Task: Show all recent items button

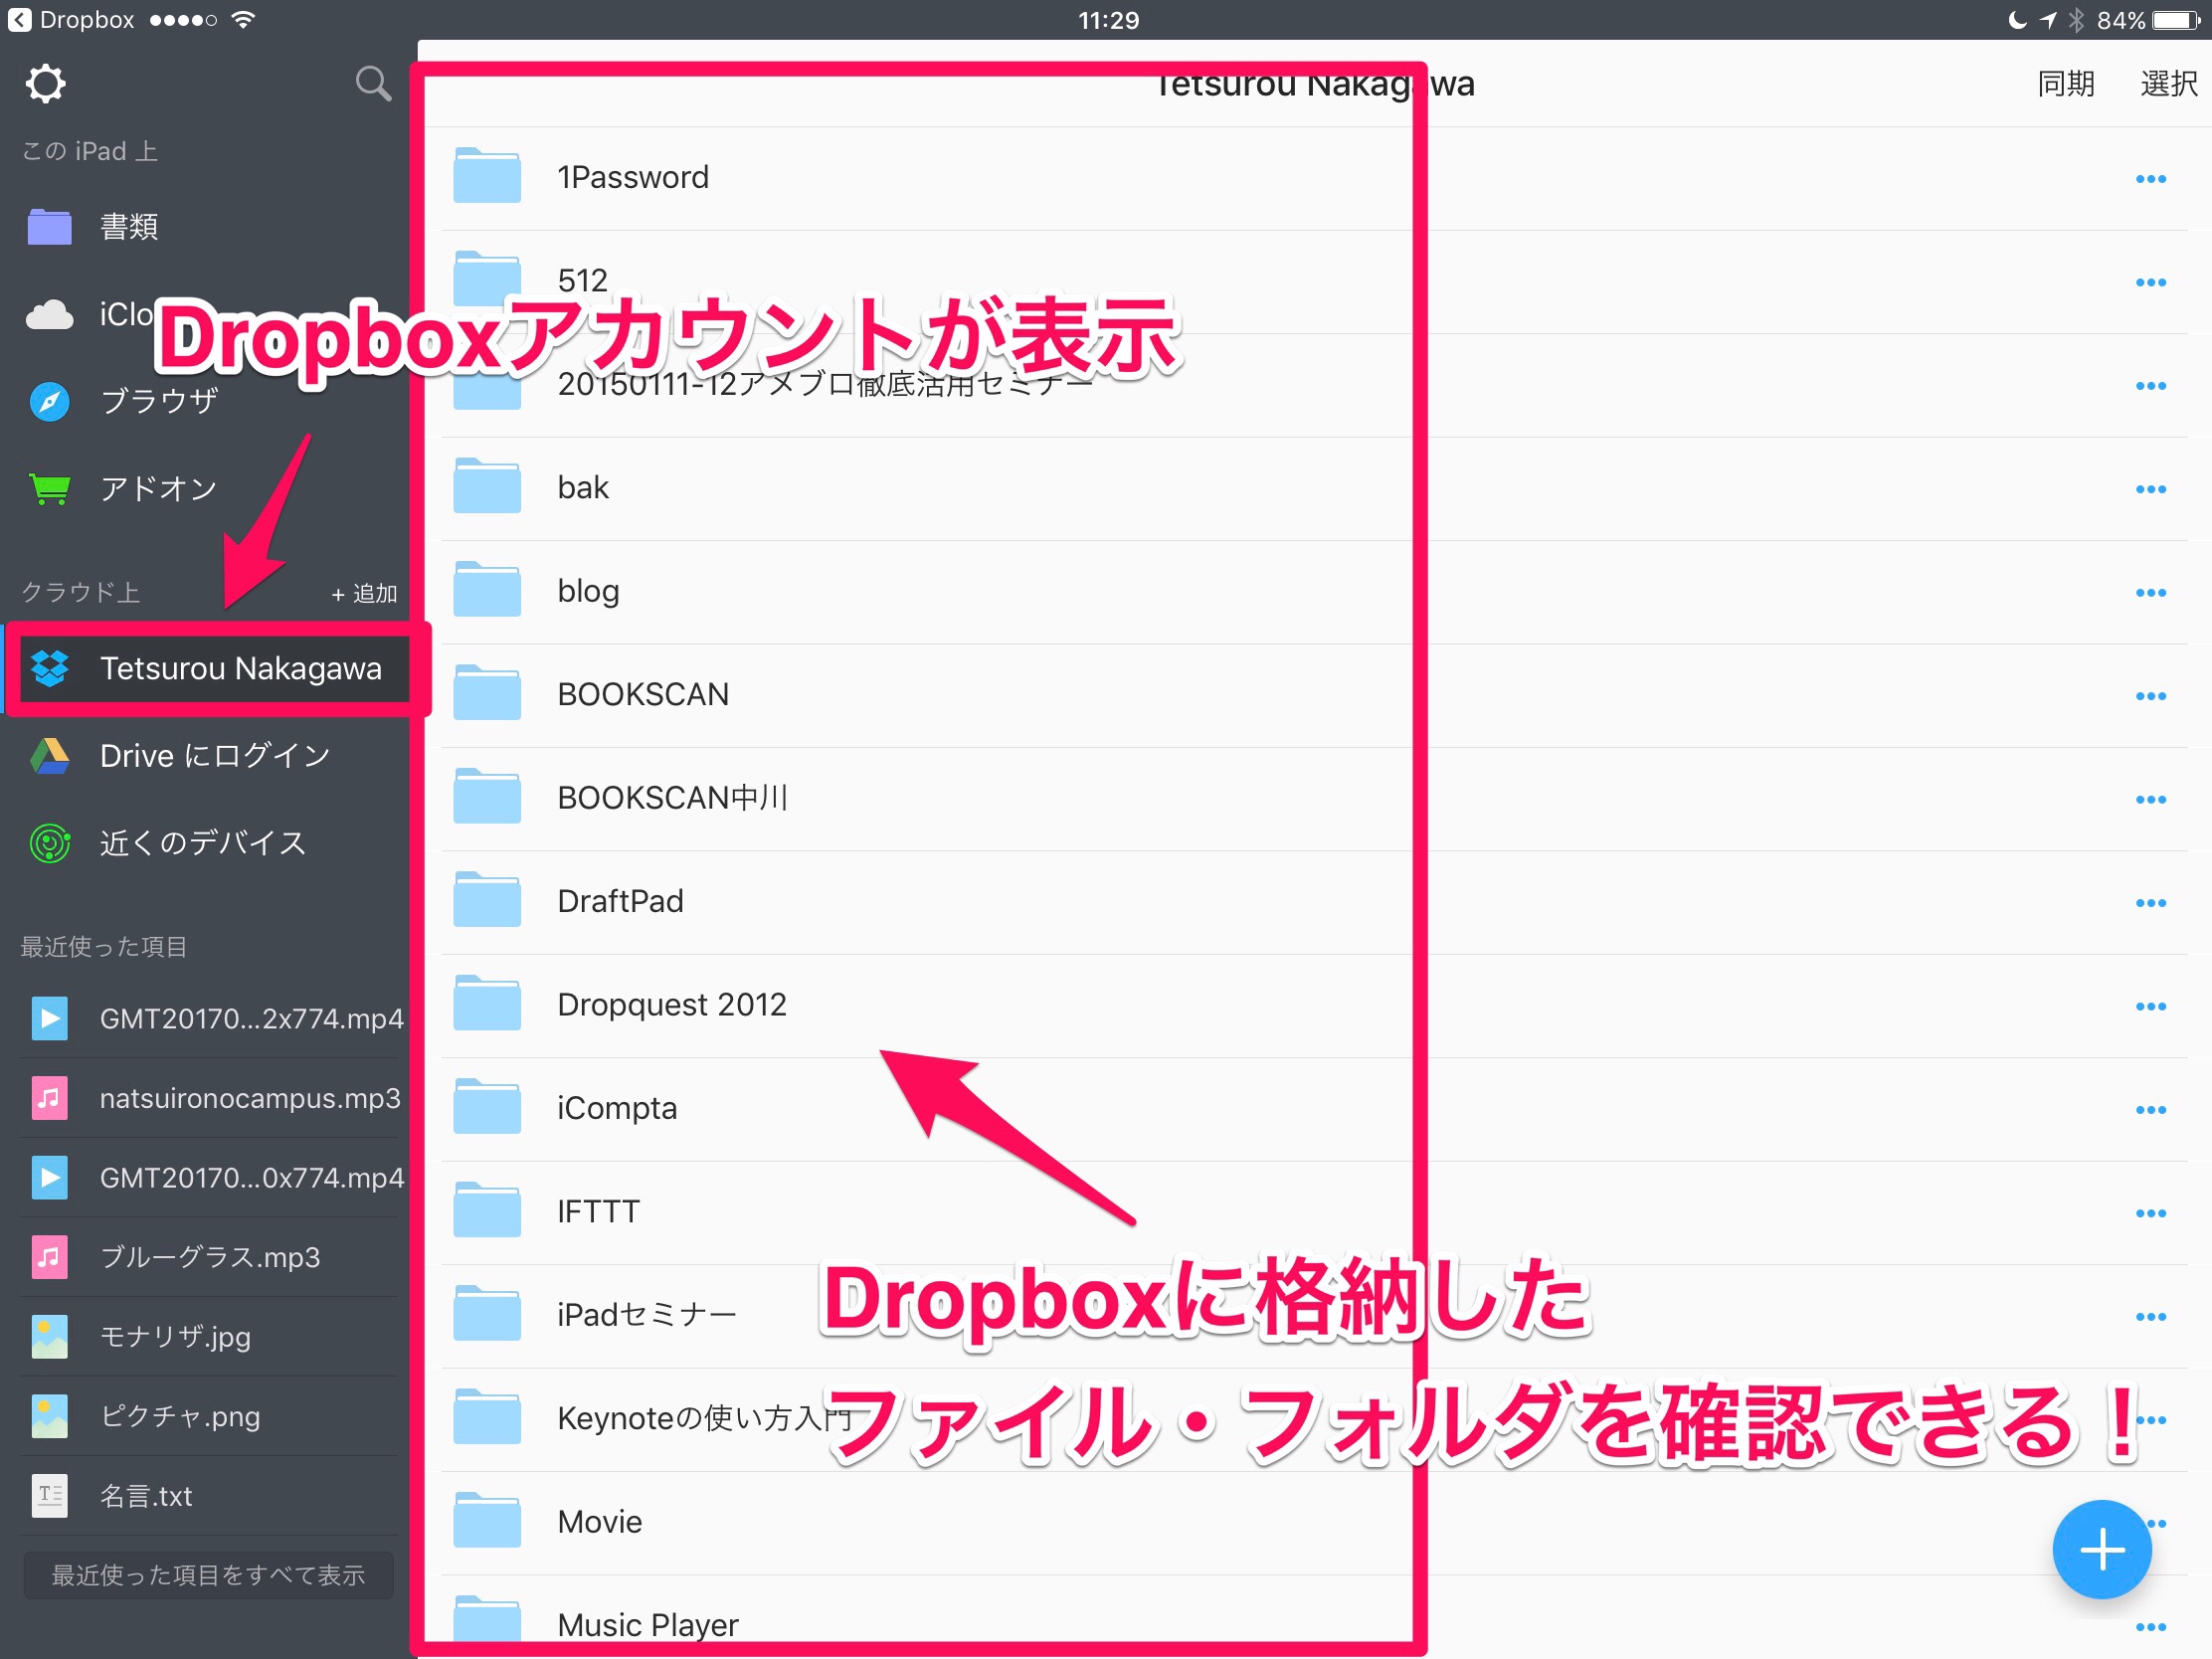Action: (x=208, y=1575)
